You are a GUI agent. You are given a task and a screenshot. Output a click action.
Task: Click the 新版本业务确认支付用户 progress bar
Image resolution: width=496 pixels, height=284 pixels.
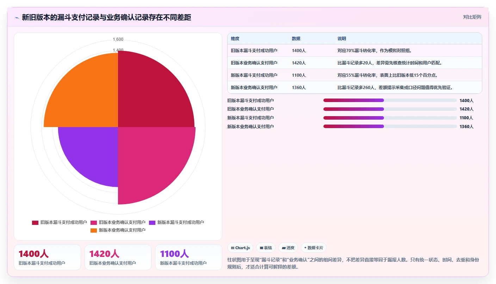[x=390, y=126]
